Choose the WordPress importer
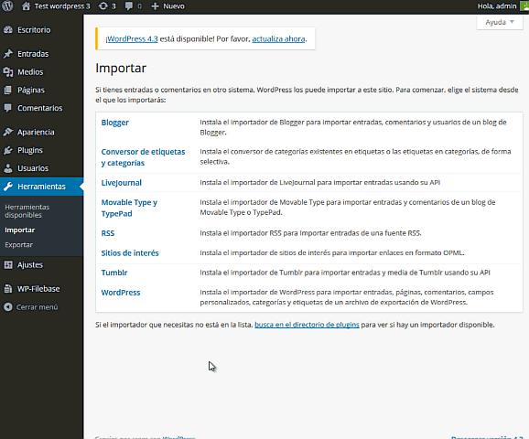Screen dimensions: 529x439 click(x=121, y=293)
